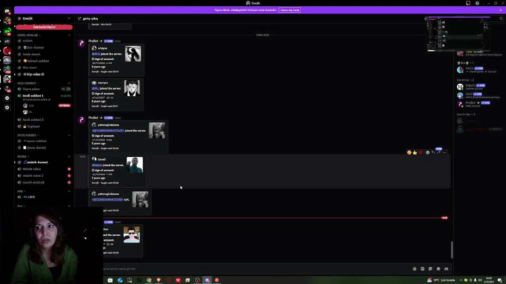This screenshot has width=506, height=284.
Task: Open the sticker picker icon
Action: tap(430, 269)
